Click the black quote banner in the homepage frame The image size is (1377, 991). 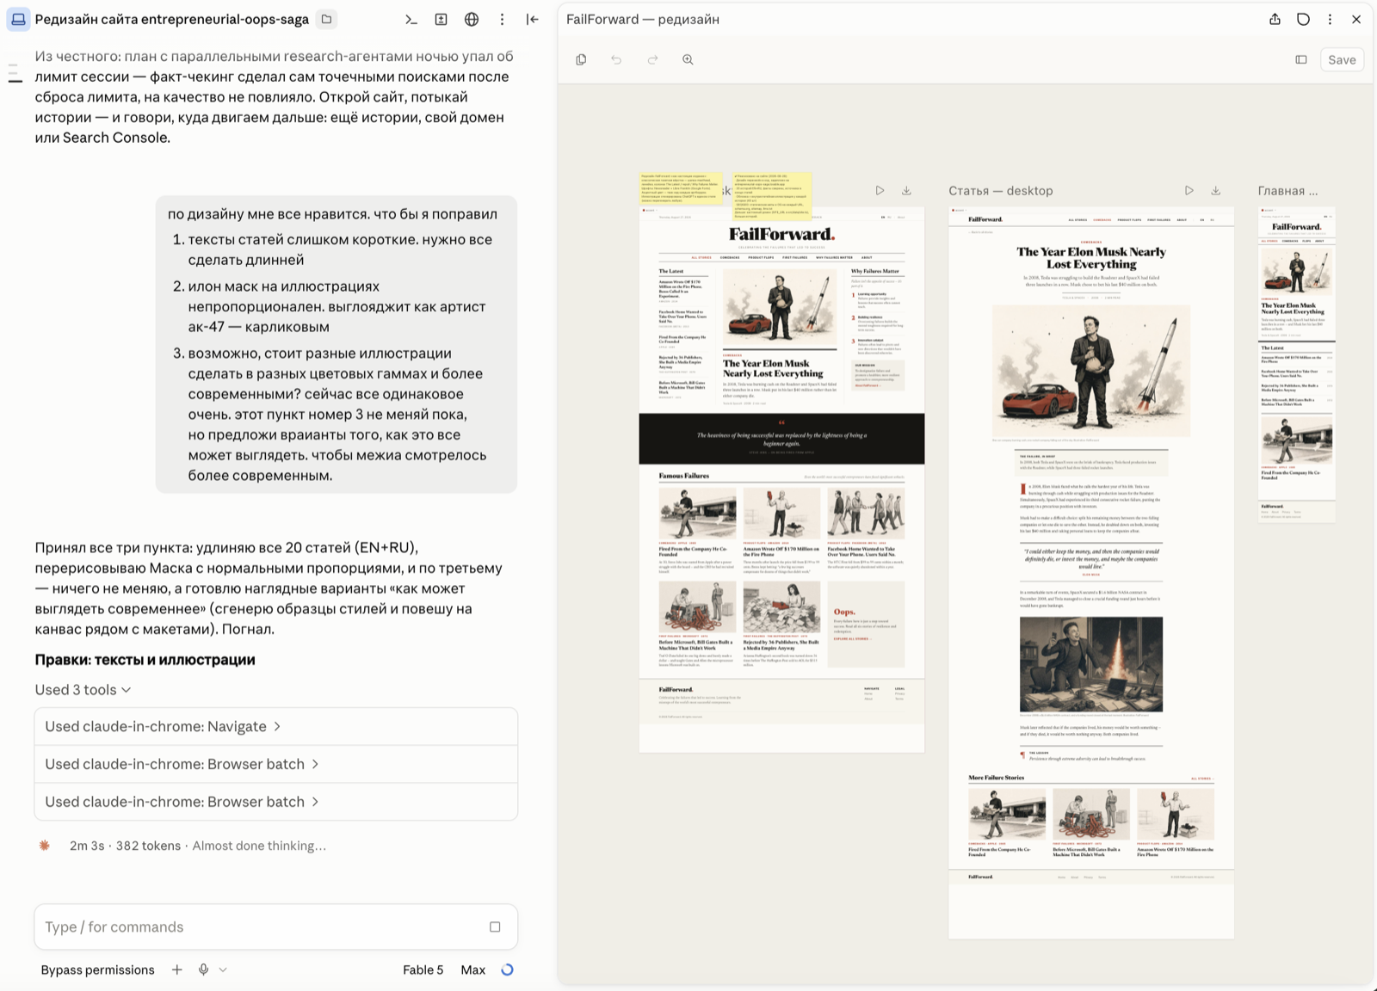pos(781,439)
